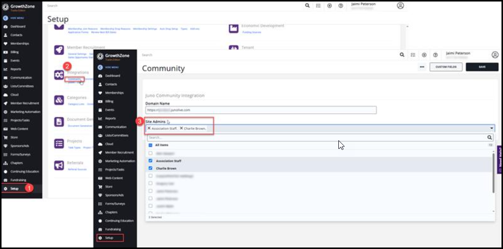
Task: Click the Custom Fields button
Action: coord(446,67)
